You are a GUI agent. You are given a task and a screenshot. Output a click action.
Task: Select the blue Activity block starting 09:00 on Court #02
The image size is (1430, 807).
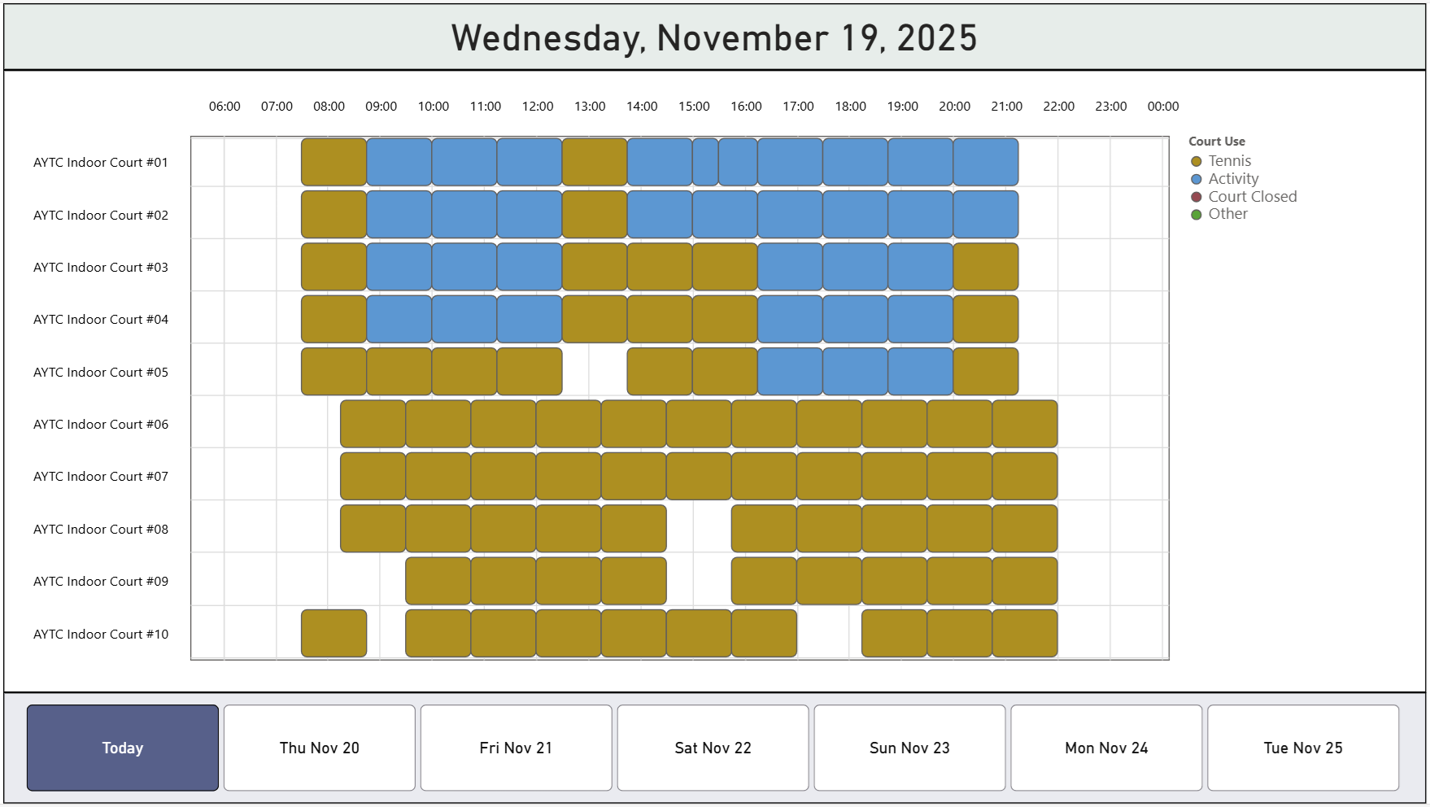tap(399, 214)
